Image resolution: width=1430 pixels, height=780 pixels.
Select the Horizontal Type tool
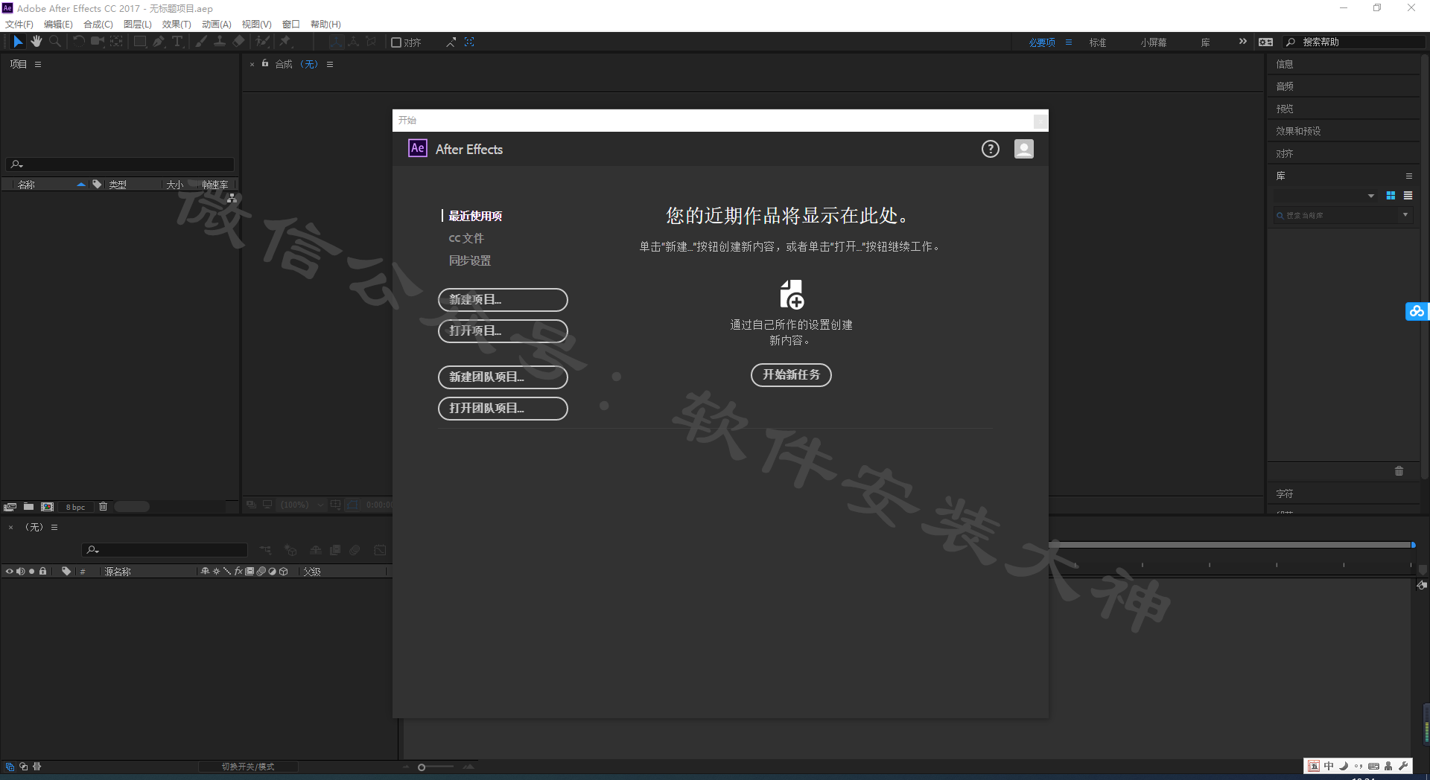point(177,42)
